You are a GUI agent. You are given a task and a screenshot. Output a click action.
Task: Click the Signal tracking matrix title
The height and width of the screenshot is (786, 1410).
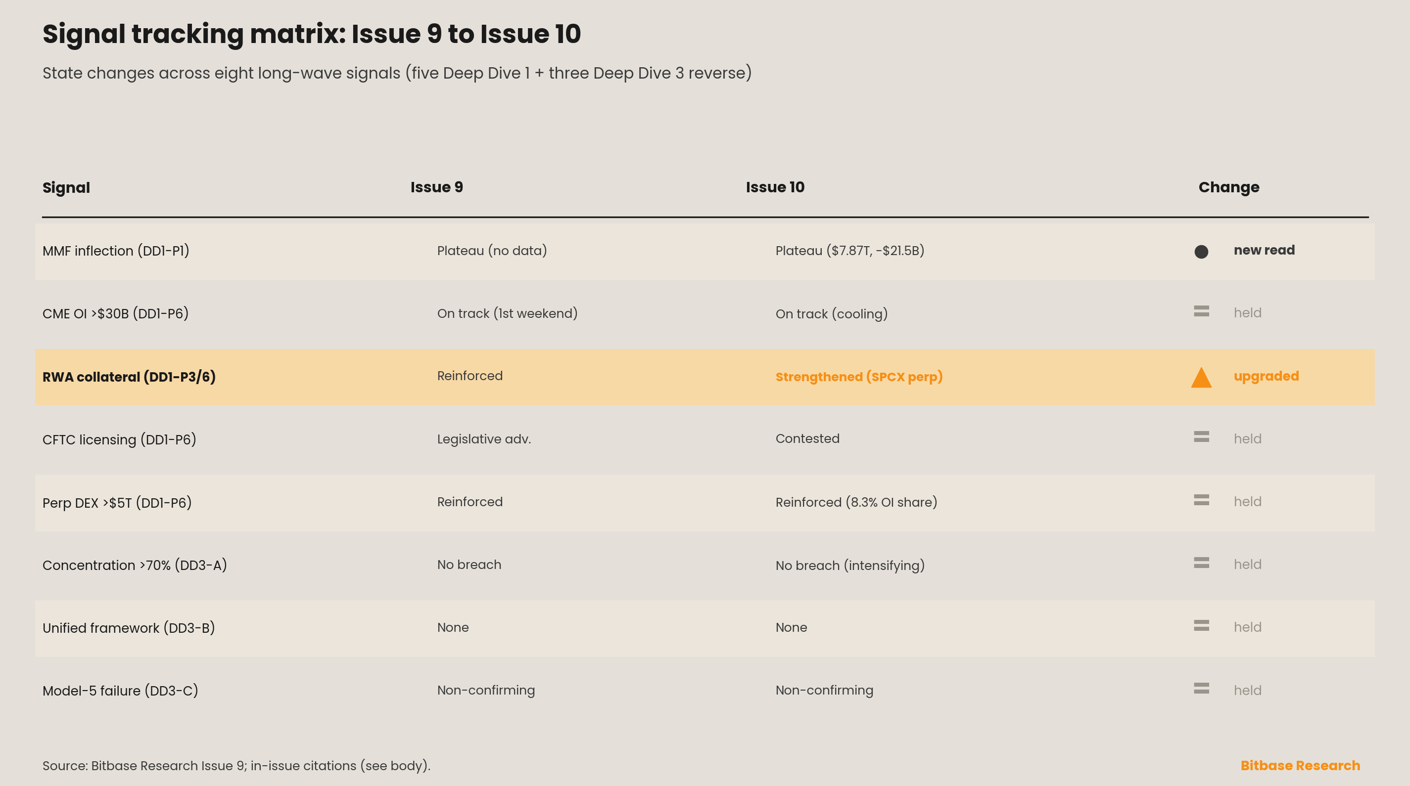coord(312,34)
